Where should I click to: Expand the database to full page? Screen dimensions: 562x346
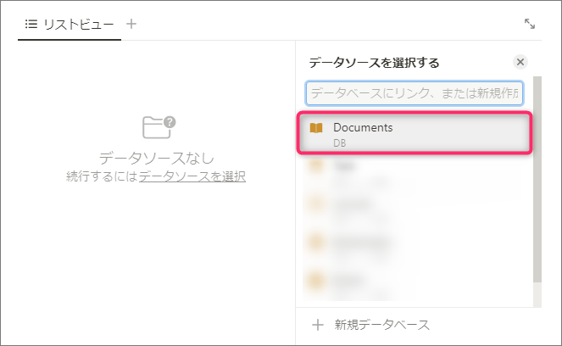point(530,24)
